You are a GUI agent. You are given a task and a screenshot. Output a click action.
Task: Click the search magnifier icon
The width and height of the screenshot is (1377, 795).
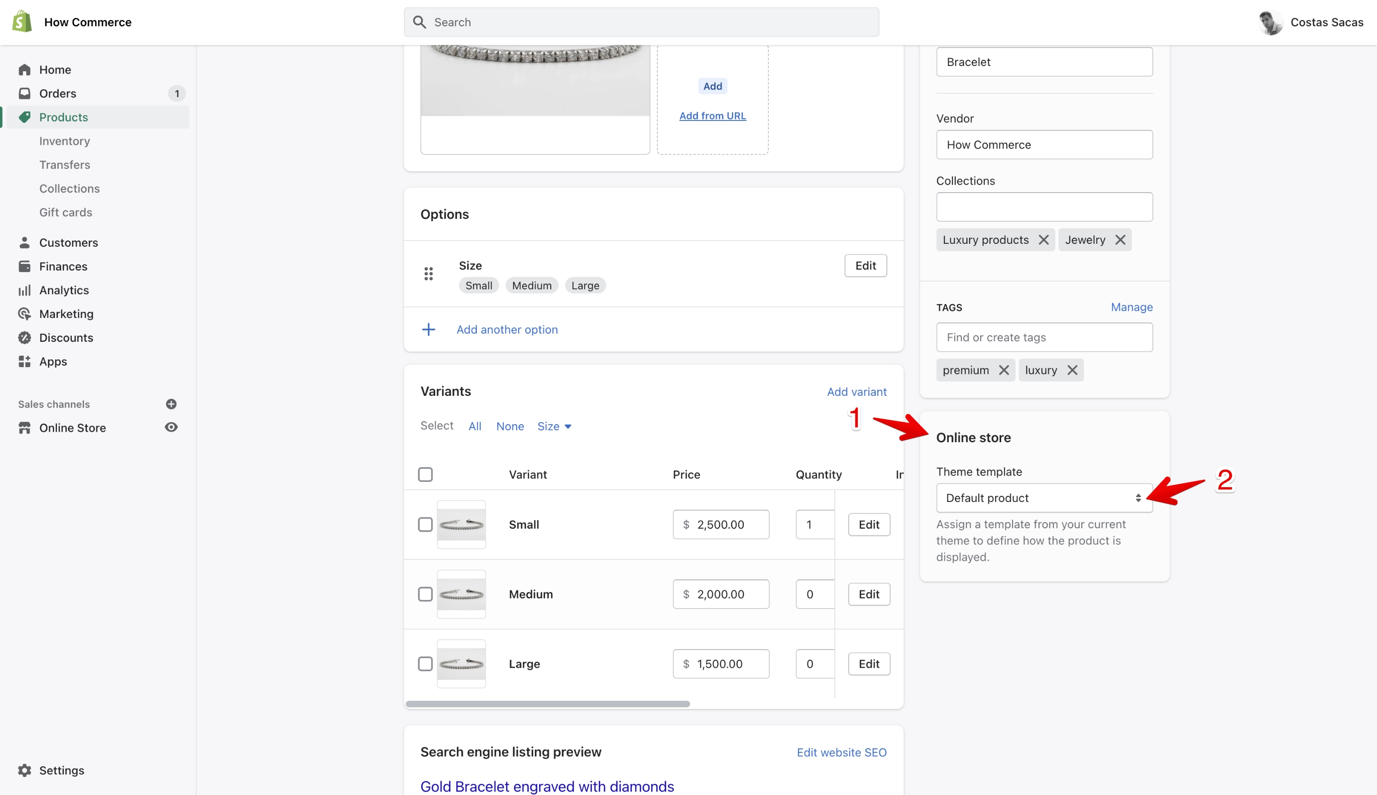click(419, 22)
